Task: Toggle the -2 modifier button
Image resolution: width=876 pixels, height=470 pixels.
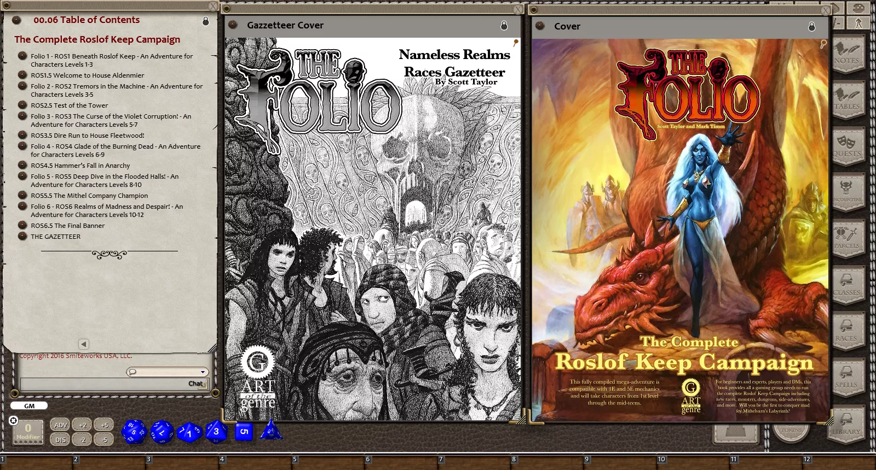Action: point(82,439)
